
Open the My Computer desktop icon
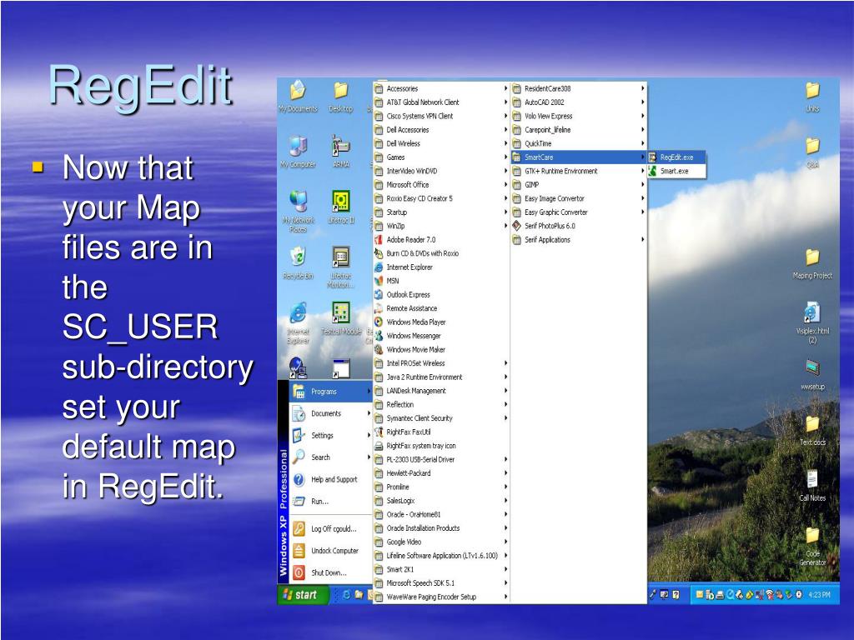[x=298, y=152]
